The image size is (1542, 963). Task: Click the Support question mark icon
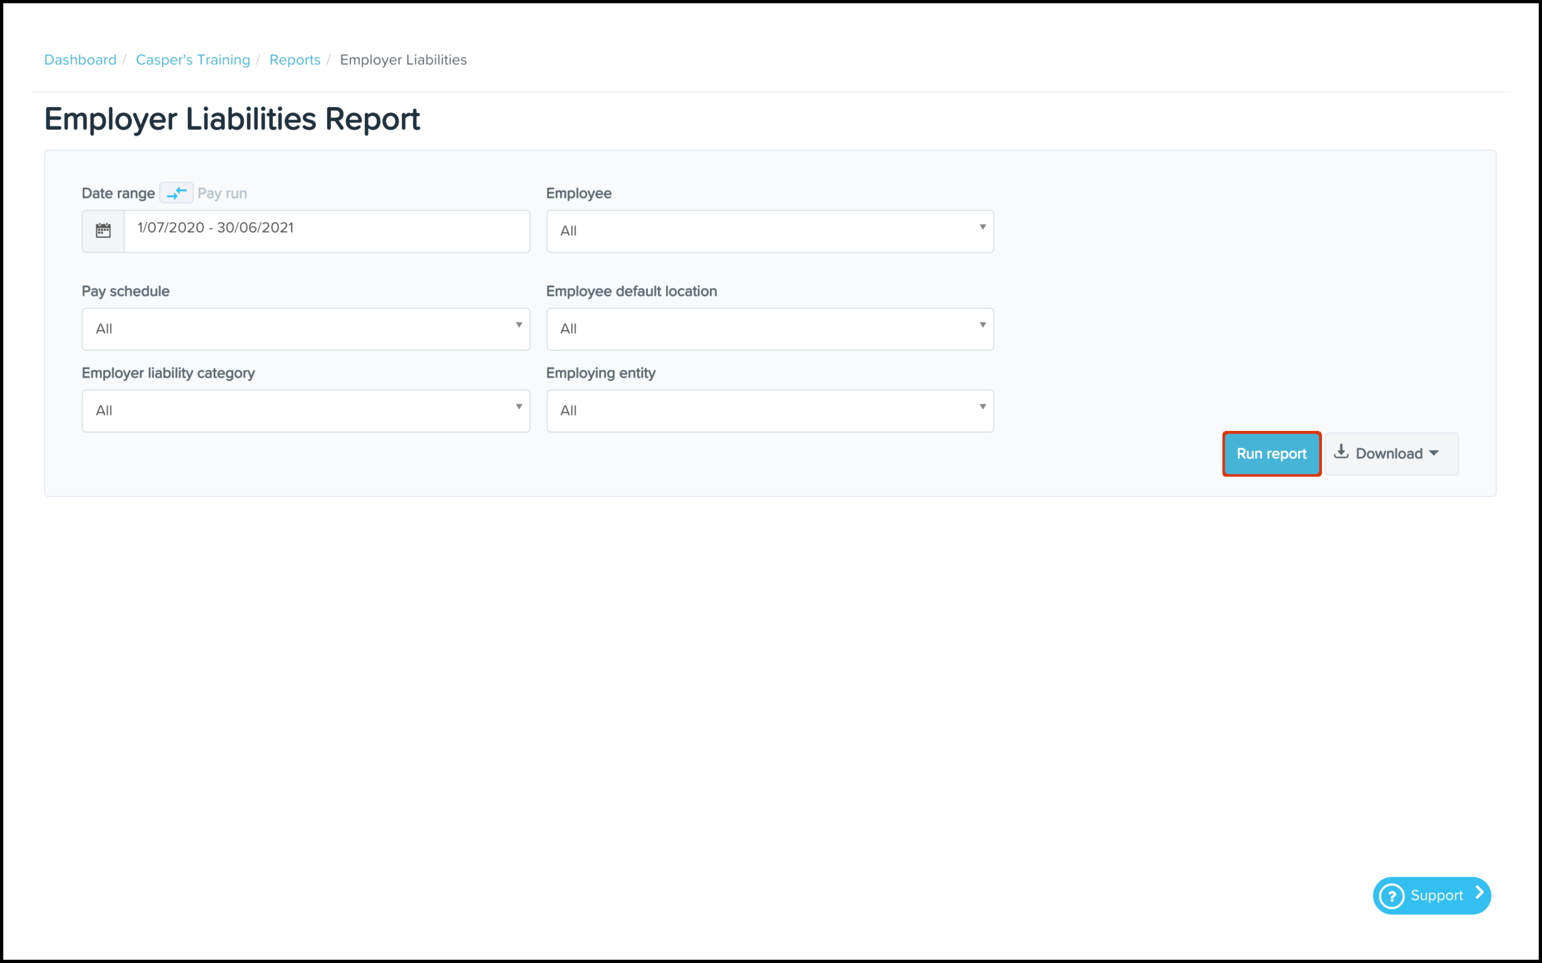(x=1392, y=896)
